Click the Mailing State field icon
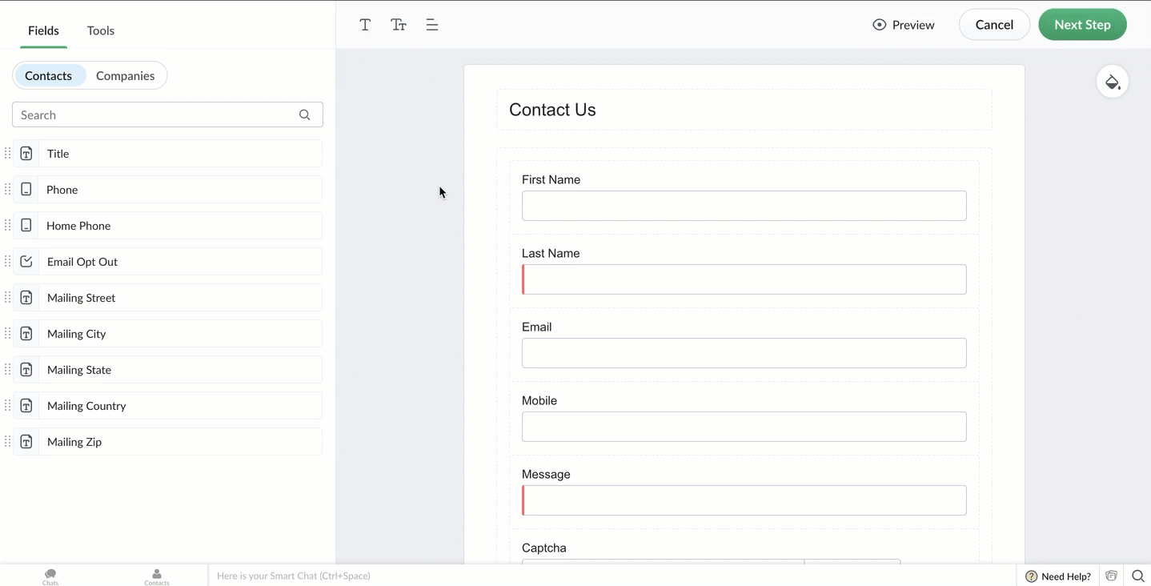The image size is (1151, 586). point(26,370)
